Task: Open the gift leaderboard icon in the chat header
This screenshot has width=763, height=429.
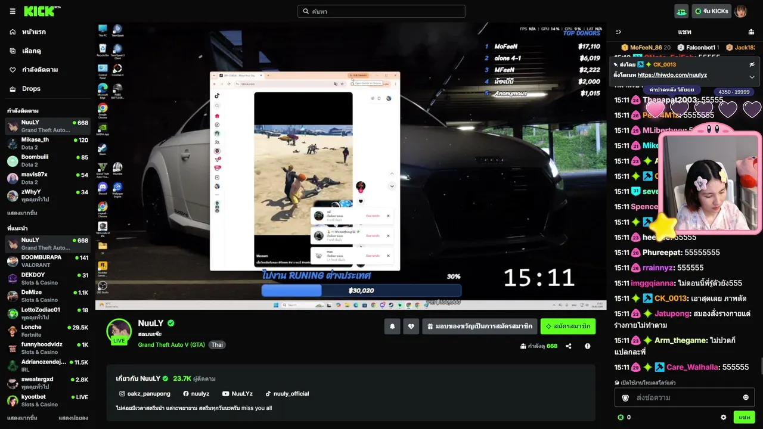Action: coord(751,32)
